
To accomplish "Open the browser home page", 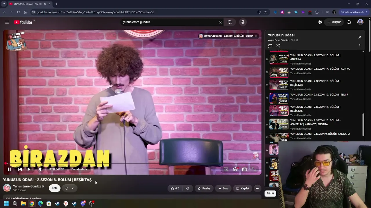I will pos(25,12).
